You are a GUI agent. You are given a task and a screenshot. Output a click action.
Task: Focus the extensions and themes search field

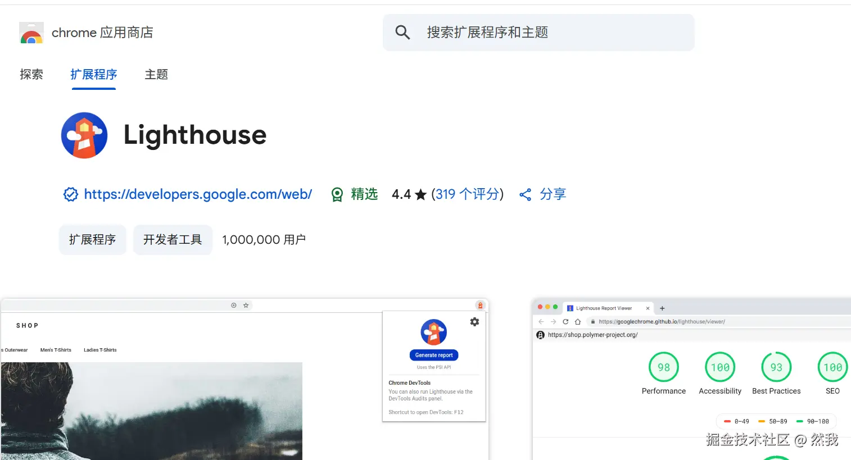click(x=538, y=33)
